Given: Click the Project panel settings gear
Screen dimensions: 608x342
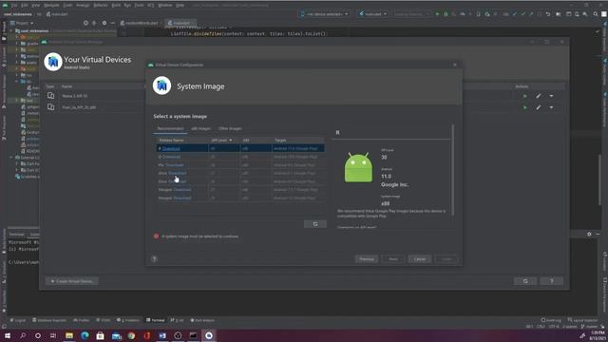Looking at the screenshot, I should pos(104,23).
